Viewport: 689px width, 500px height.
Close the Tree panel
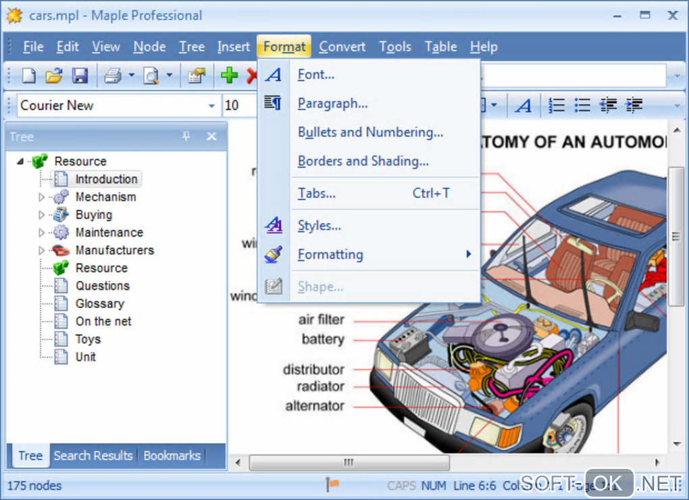point(211,136)
